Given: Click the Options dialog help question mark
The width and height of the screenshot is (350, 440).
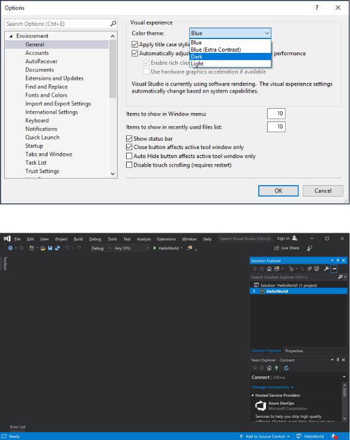Looking at the screenshot, I should pos(316,8).
